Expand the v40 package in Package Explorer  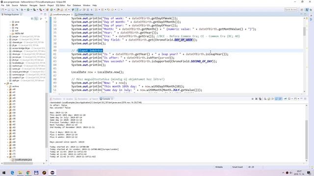click(8, 89)
